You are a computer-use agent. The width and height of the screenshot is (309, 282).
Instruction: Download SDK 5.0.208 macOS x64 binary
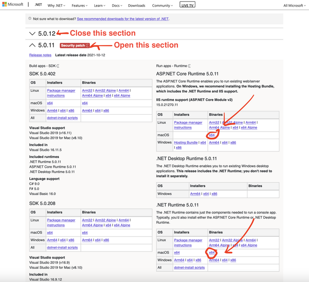(x=85, y=233)
